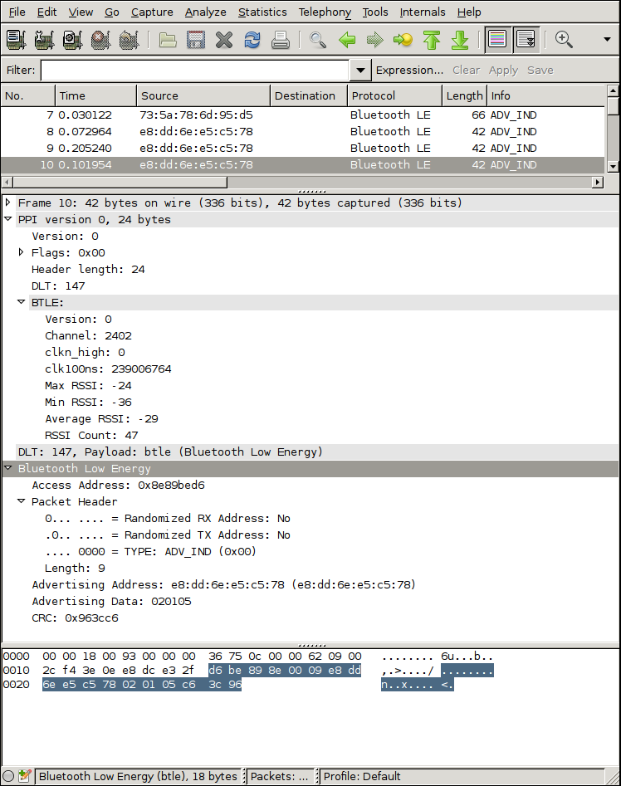Open the View menu
The height and width of the screenshot is (786, 621).
coord(81,12)
